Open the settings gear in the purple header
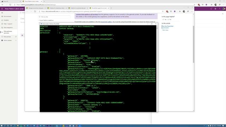226x127 pixels. [x=215, y=9]
